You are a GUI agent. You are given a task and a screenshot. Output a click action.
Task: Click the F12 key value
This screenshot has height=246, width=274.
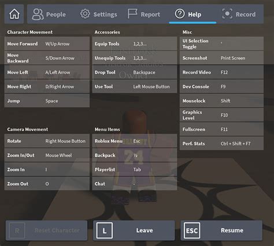pyautogui.click(x=224, y=72)
